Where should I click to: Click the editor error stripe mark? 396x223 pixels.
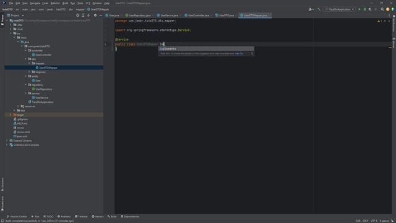pos(390,48)
